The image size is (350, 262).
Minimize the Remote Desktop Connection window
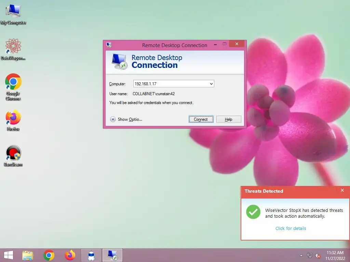click(x=215, y=45)
